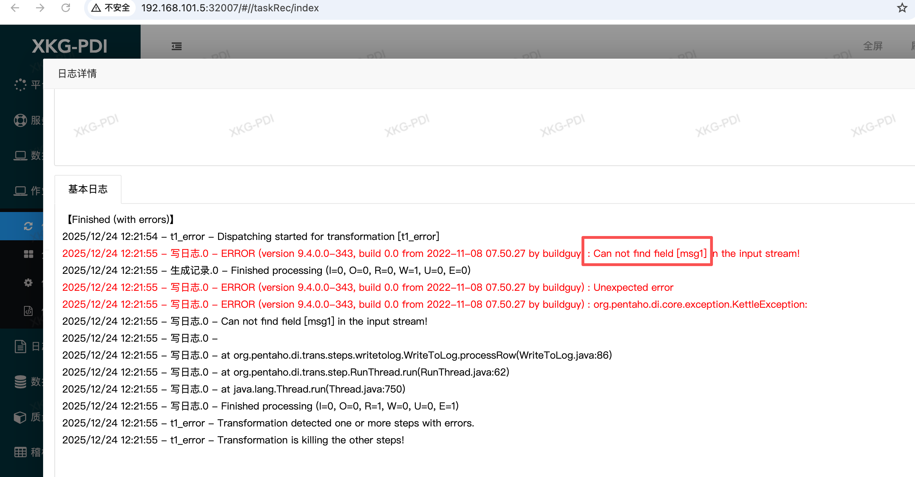Bookmark this page with the star icon
The image size is (915, 477).
[902, 8]
